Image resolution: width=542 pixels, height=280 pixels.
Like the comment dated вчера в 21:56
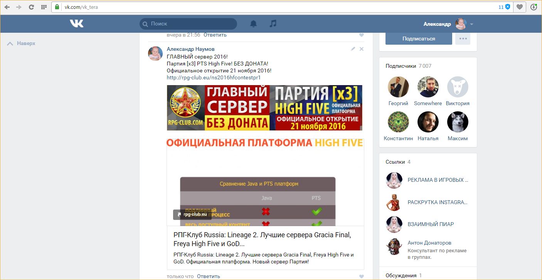pos(361,35)
